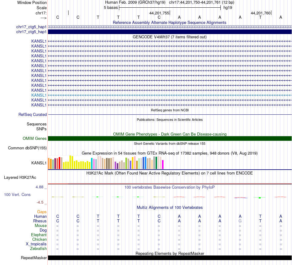The width and height of the screenshot is (292, 265).
Task: Click the X_tropicalis species row label
Action: [x=36, y=244]
